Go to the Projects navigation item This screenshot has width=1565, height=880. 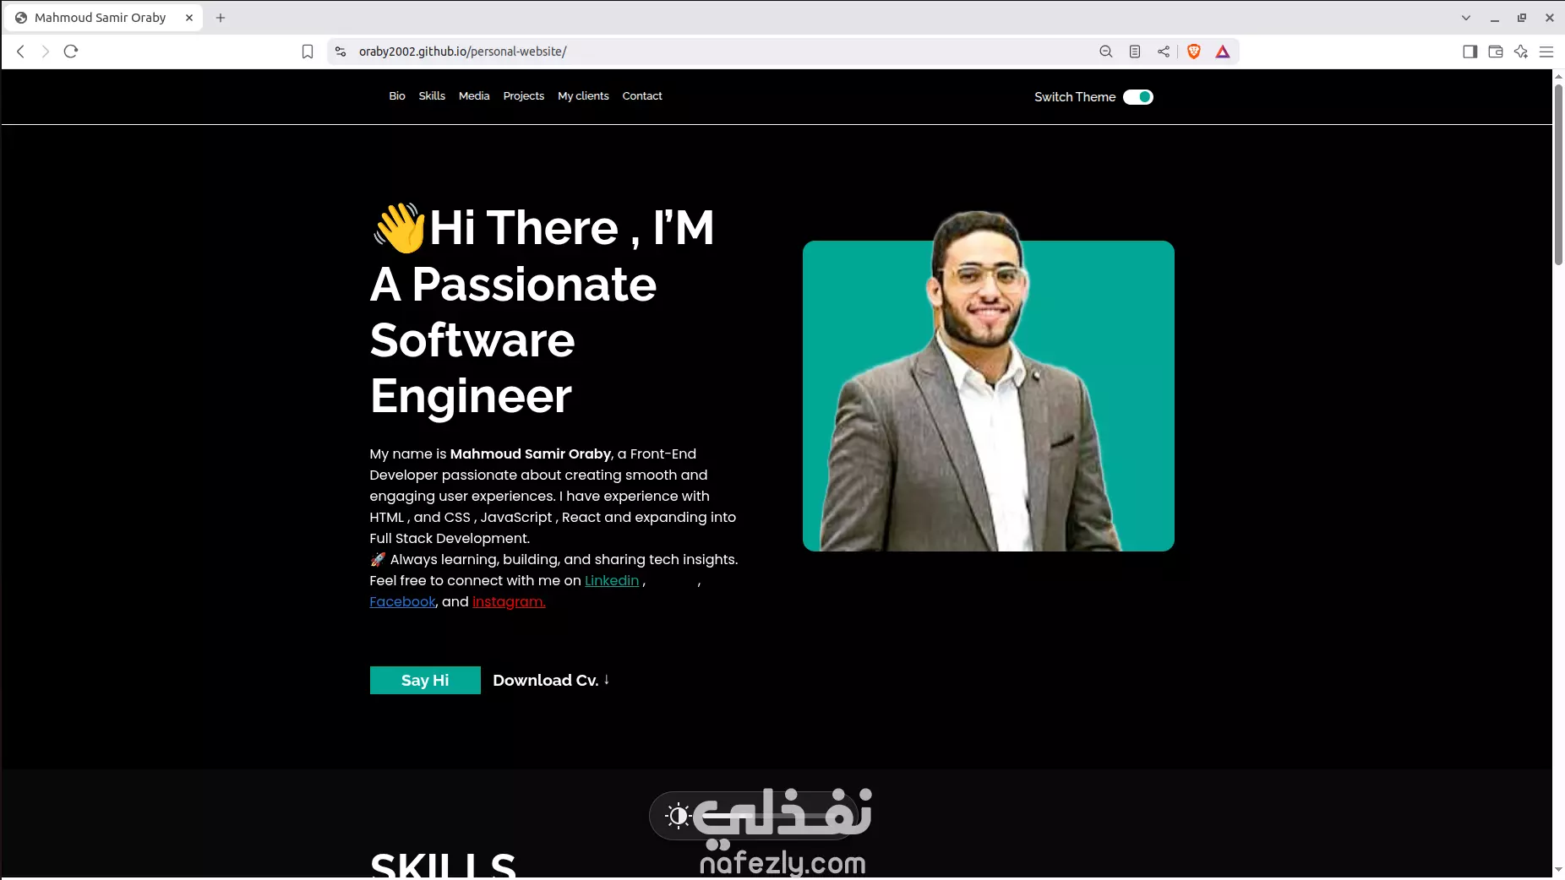[524, 96]
